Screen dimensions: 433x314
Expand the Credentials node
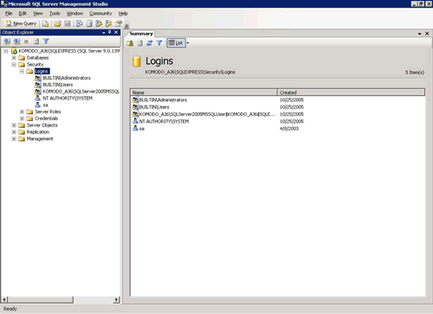22,119
